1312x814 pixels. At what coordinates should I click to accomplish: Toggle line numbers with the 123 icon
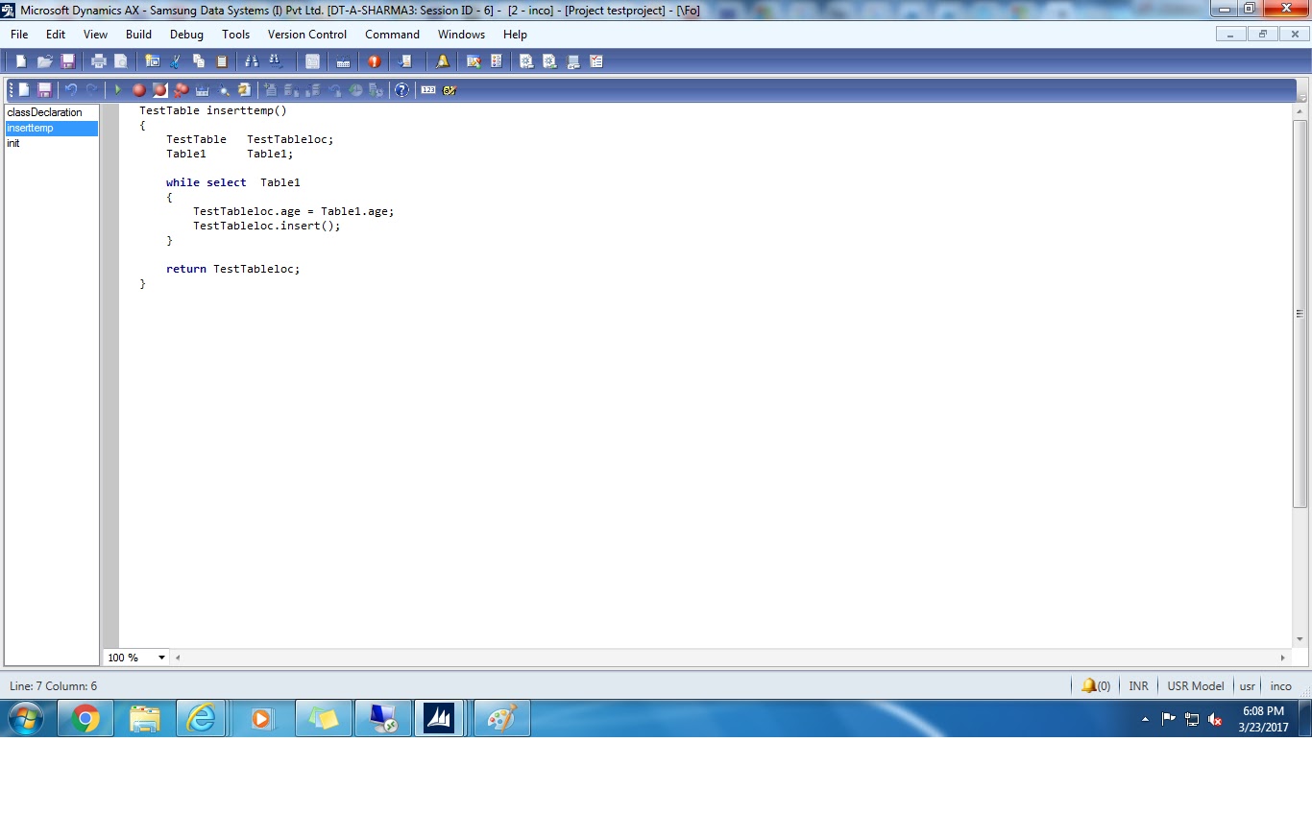(x=428, y=89)
